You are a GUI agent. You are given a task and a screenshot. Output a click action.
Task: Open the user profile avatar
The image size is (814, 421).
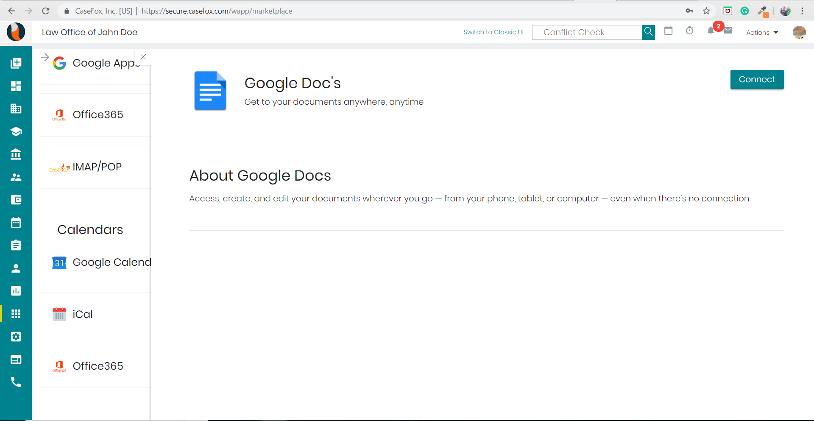coord(799,32)
